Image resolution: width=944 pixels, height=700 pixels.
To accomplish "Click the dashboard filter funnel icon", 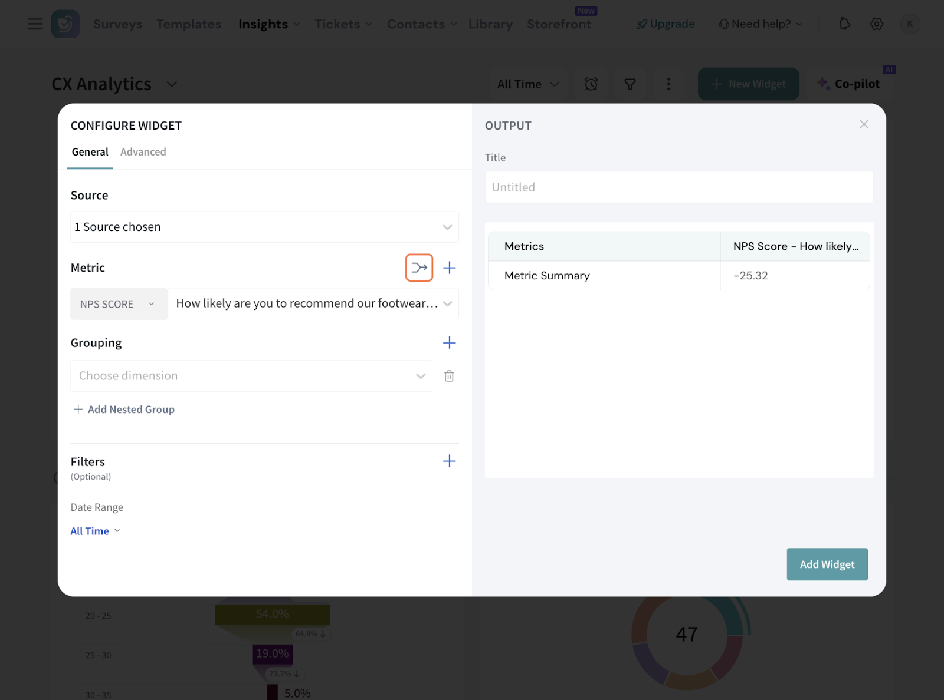I will [x=630, y=84].
